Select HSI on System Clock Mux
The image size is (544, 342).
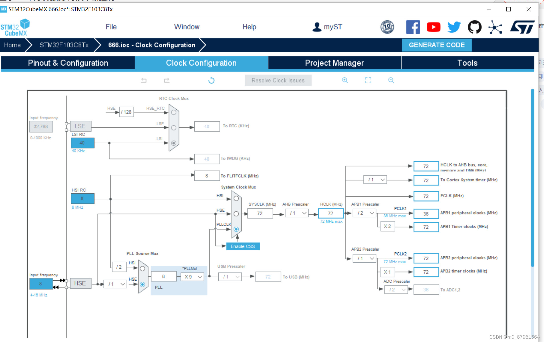coord(236,198)
